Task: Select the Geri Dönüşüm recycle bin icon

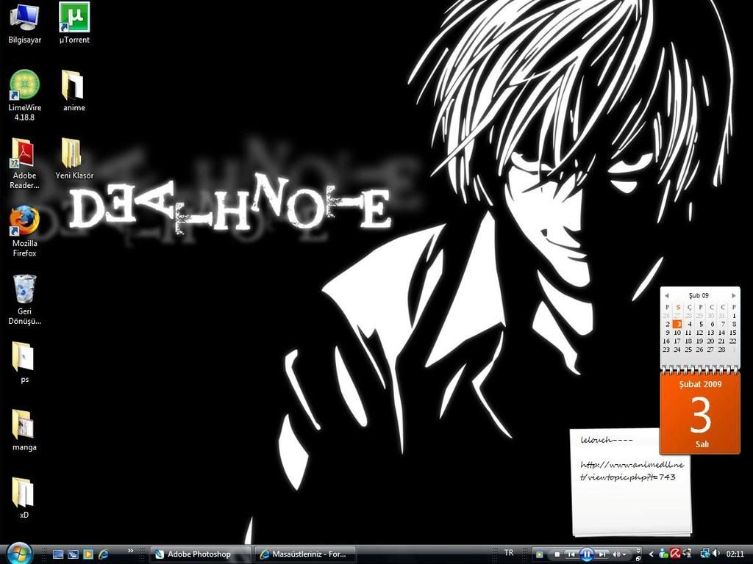Action: [24, 300]
